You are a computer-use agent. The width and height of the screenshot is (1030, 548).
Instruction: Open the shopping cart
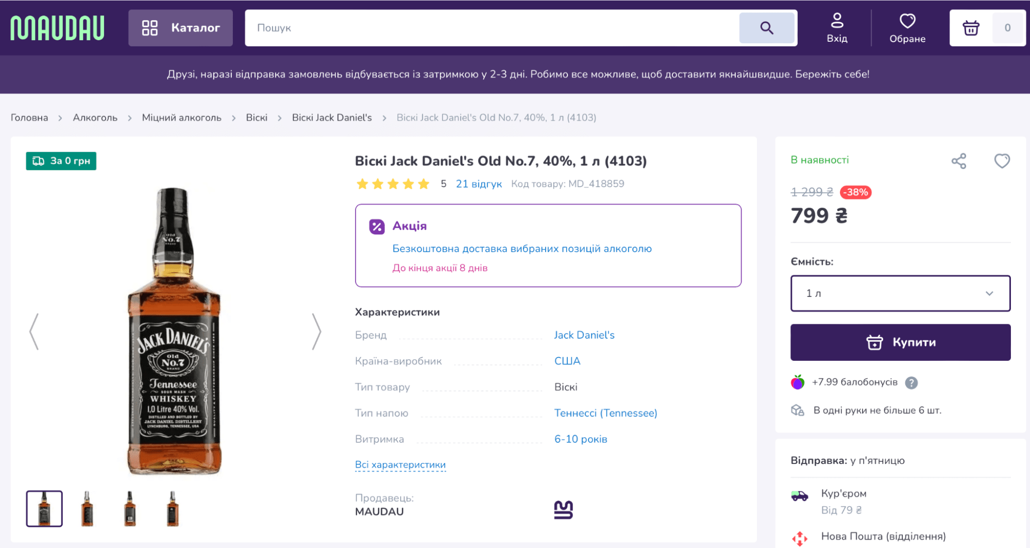pos(971,28)
